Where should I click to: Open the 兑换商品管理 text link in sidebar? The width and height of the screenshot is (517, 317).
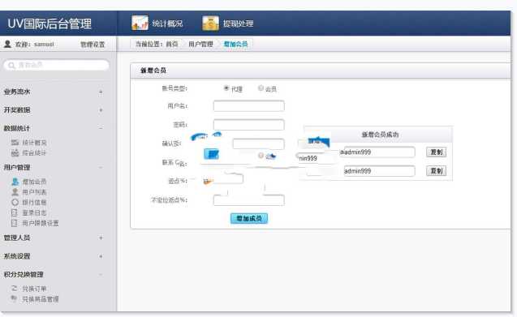[x=41, y=299]
